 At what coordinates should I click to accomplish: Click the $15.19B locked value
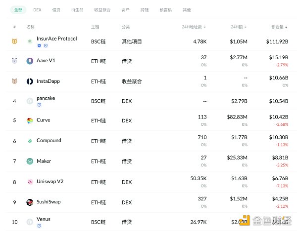[x=279, y=57]
